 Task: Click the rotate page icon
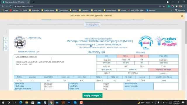tap(6, 49)
